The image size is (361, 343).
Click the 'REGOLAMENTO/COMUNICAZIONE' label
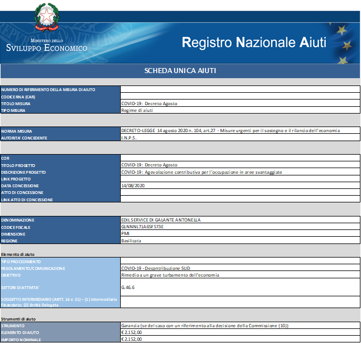point(33,269)
